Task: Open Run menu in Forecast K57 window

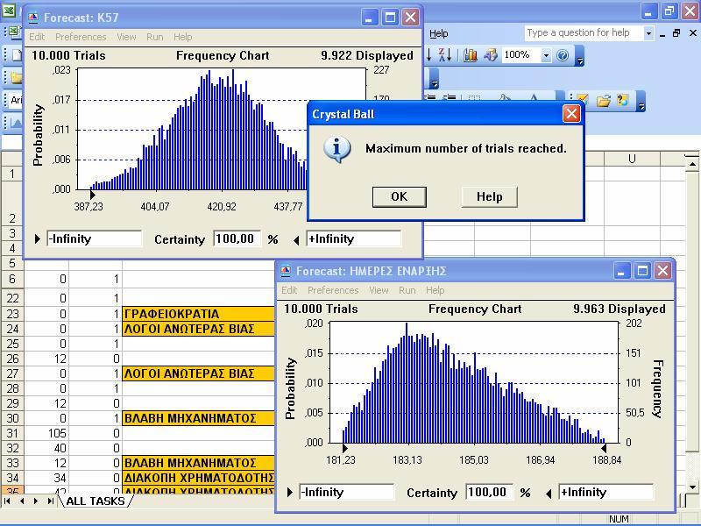Action: coord(155,37)
